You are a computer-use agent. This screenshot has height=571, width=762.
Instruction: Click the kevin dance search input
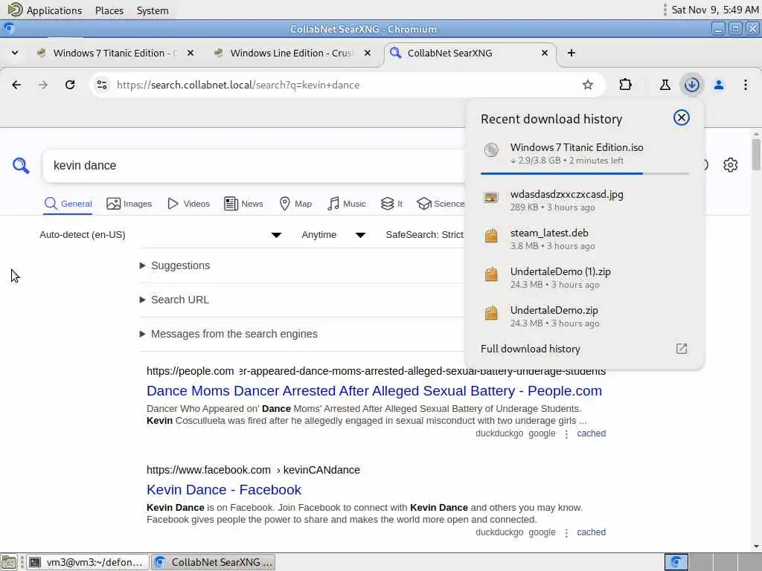pyautogui.click(x=253, y=166)
